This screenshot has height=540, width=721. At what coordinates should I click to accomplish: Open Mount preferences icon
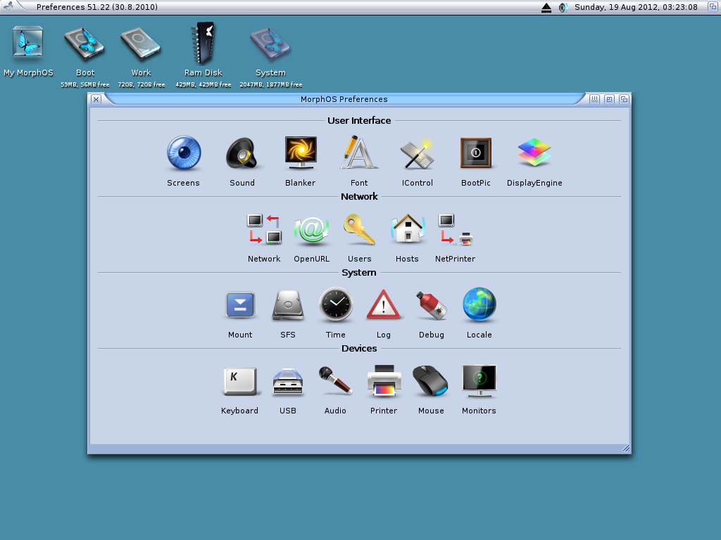(x=240, y=305)
